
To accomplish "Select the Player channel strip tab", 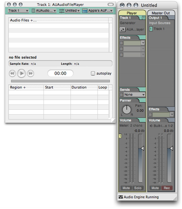I will (132, 13).
